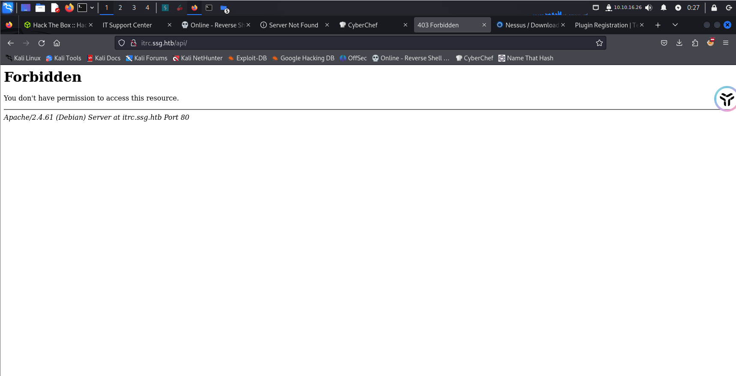736x376 pixels.
Task: Open Kali NetHunter bookmark
Action: 197,58
